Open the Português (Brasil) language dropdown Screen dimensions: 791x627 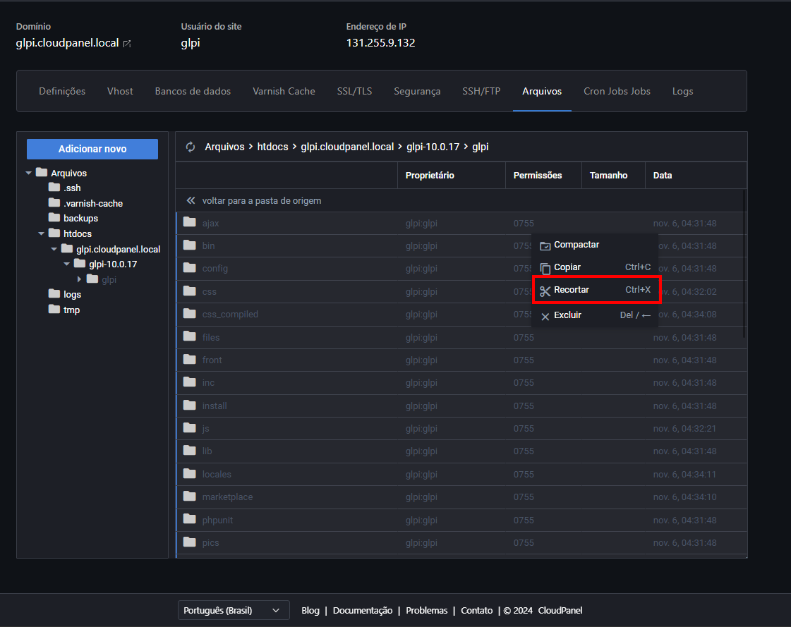click(234, 610)
